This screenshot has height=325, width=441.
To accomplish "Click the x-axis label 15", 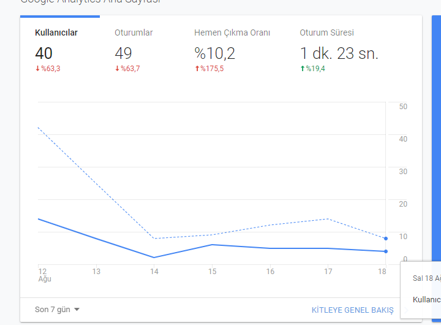I will [x=213, y=272].
